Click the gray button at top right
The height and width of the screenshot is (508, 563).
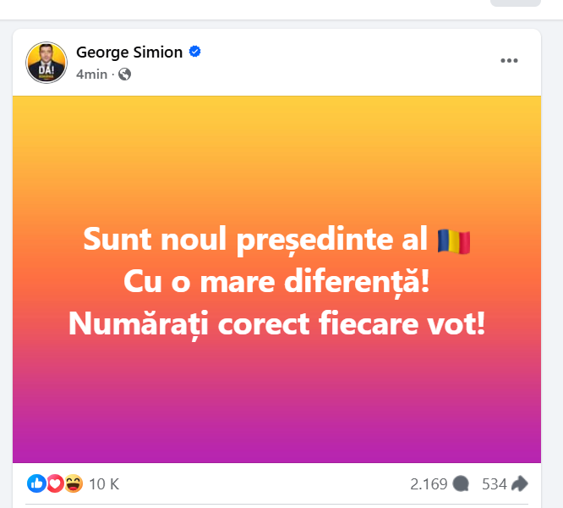(x=515, y=3)
